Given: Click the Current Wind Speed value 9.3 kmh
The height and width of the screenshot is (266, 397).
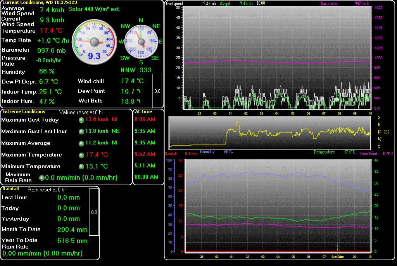Looking at the screenshot, I should [52, 20].
